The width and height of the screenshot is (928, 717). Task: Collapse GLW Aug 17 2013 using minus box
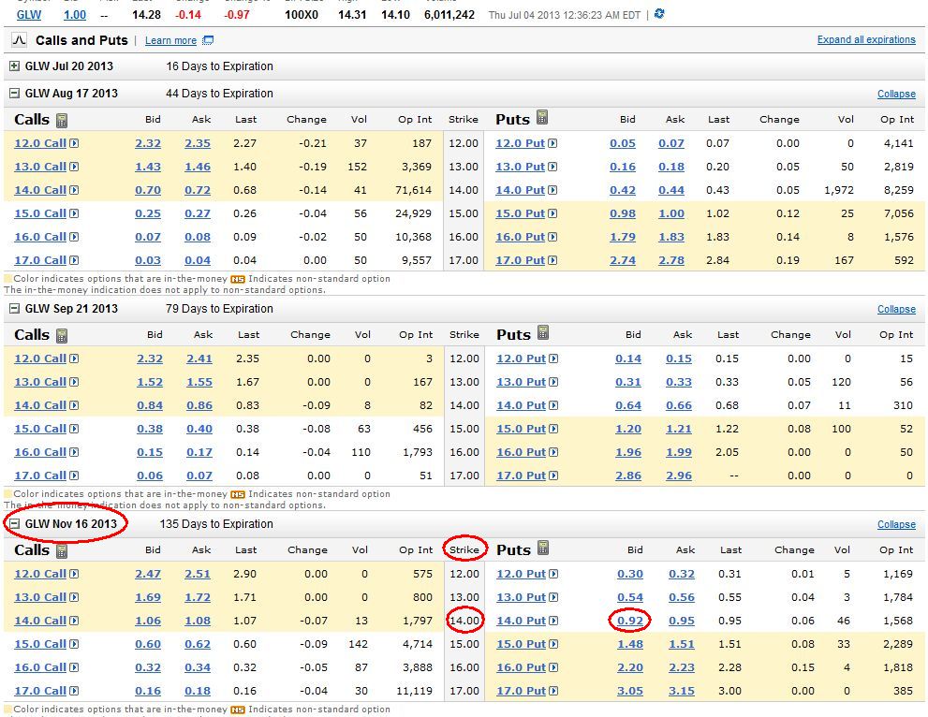pyautogui.click(x=15, y=94)
